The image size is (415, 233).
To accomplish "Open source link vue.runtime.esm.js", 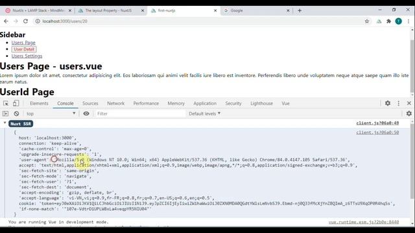I will click(x=364, y=222).
